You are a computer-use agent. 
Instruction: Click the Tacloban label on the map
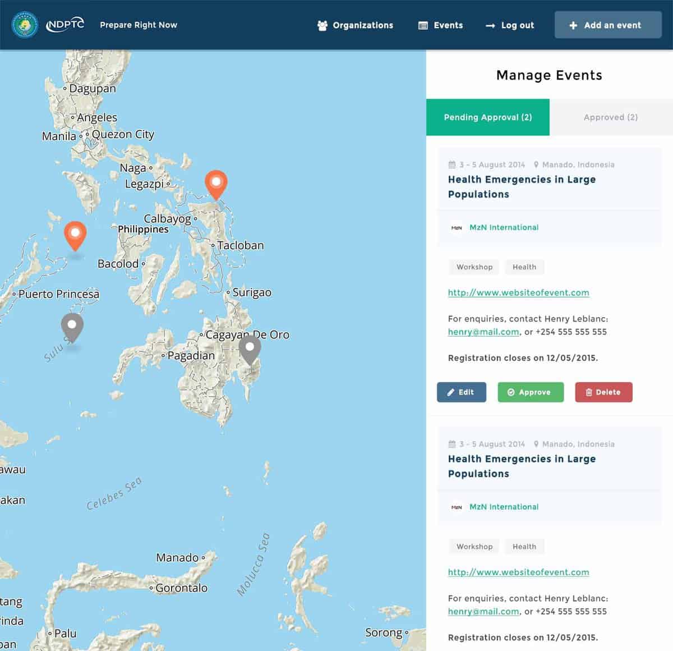pyautogui.click(x=241, y=245)
